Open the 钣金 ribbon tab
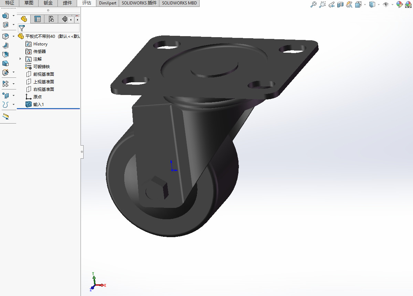 click(48, 3)
